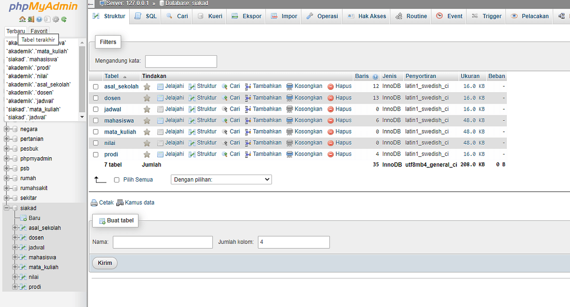The width and height of the screenshot is (570, 307).
Task: Click the log out door icon
Action: click(x=31, y=19)
